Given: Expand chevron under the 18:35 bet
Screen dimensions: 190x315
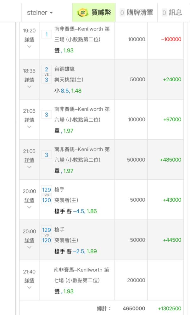Looking at the screenshot, I should click(29, 87).
